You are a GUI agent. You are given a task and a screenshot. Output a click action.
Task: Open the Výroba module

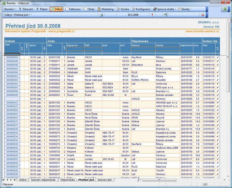[123, 9]
